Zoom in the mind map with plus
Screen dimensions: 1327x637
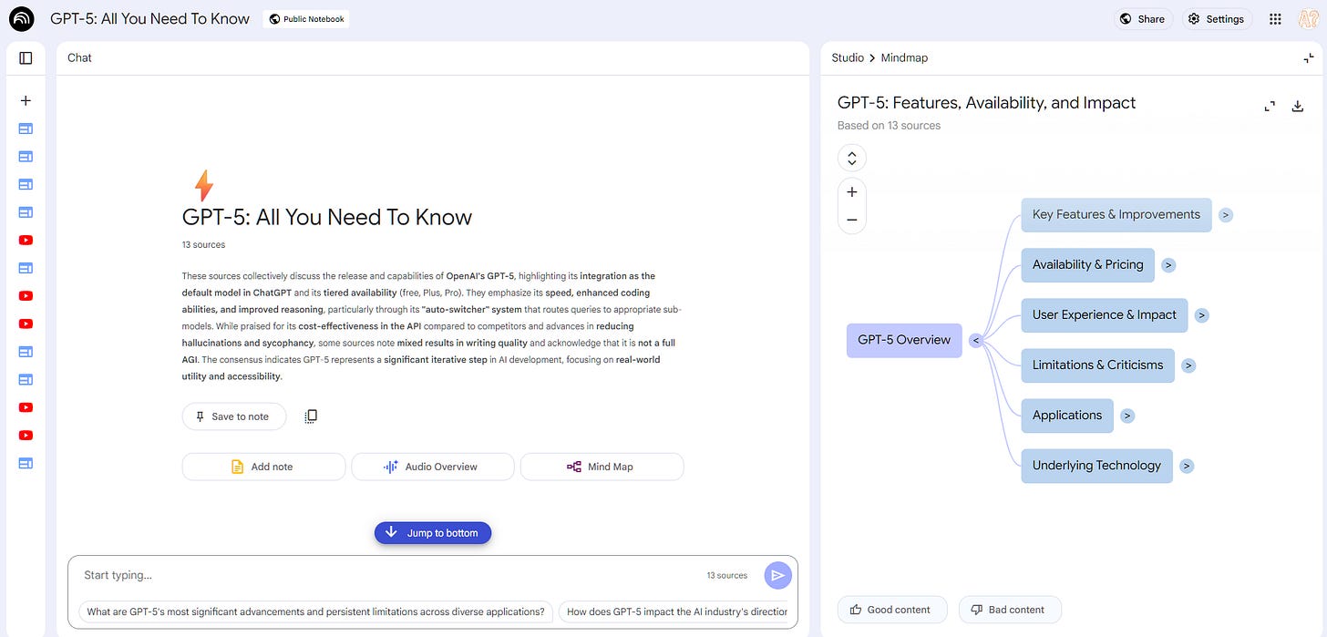tap(851, 192)
